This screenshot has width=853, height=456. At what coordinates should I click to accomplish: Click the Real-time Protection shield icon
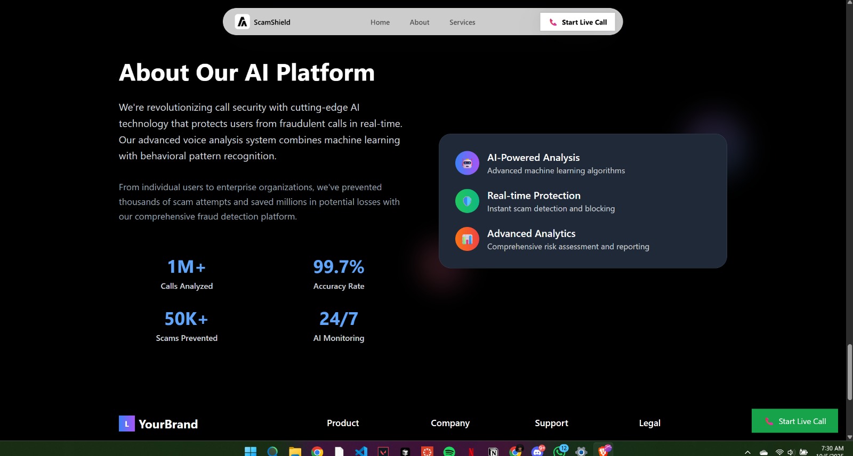point(467,201)
